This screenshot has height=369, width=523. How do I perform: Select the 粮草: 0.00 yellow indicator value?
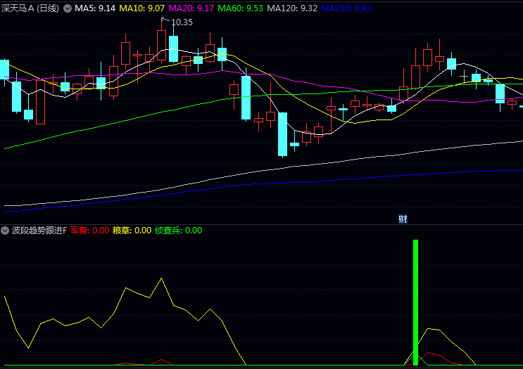(132, 231)
